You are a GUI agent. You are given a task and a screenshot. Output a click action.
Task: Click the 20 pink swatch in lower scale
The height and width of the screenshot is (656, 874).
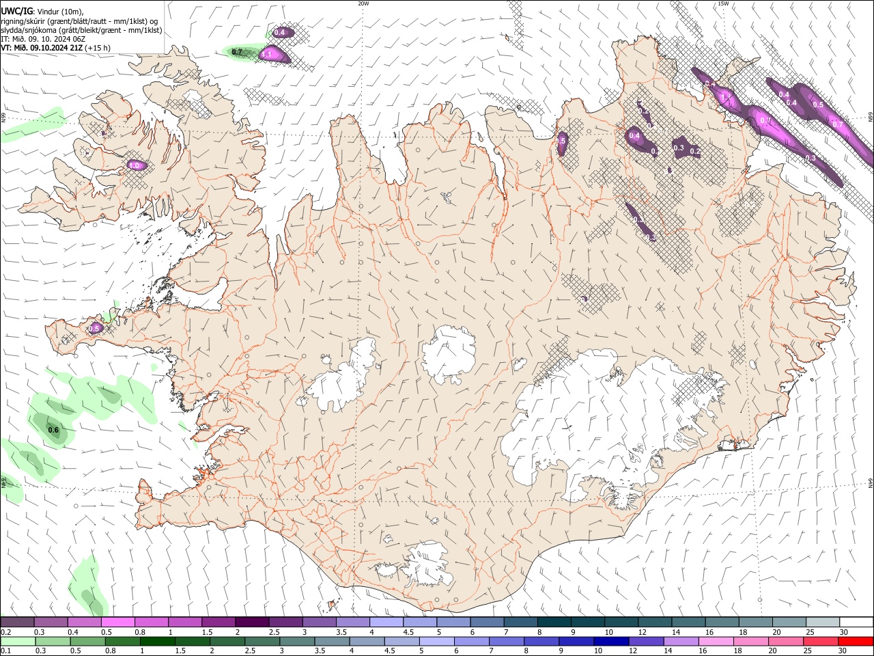[x=787, y=641]
